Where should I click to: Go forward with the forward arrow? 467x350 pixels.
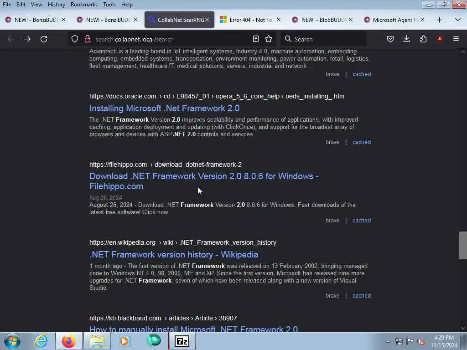(27, 39)
